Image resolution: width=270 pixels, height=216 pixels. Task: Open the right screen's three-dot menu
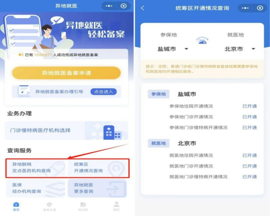pos(245,8)
